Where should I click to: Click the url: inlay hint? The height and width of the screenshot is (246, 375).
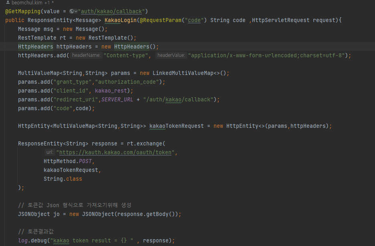click(x=50, y=152)
